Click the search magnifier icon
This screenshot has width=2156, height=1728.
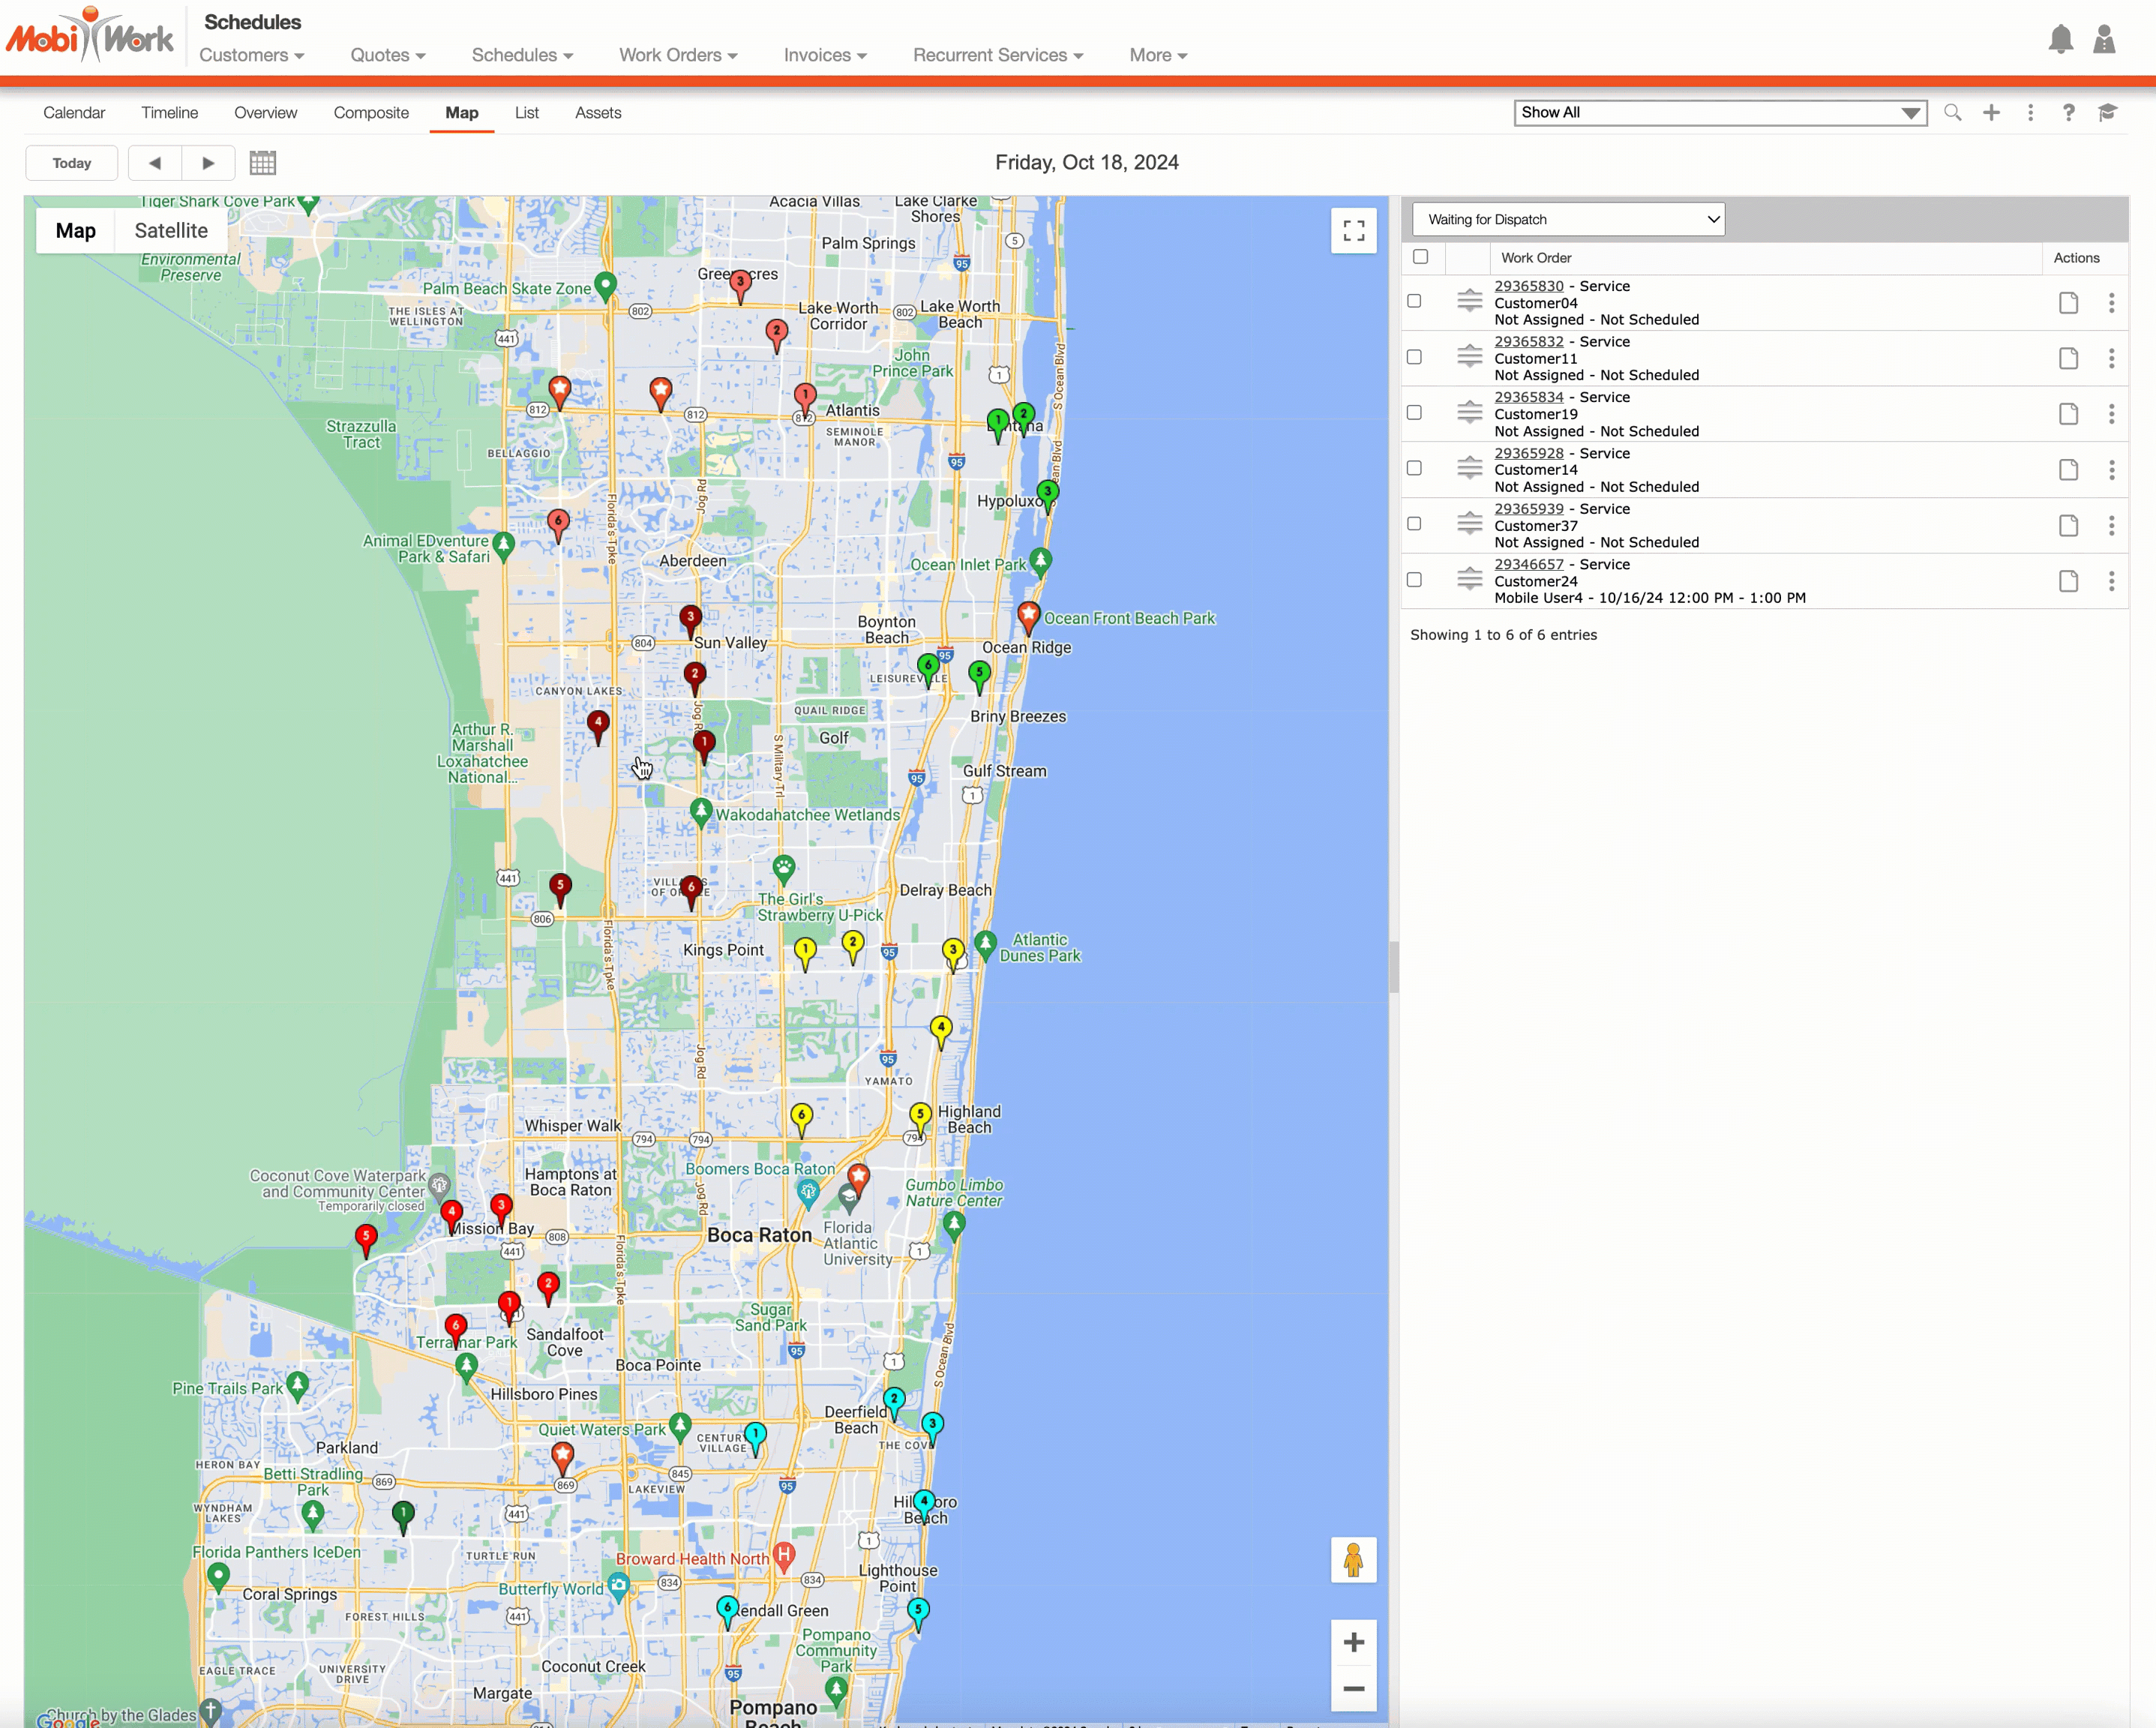click(1952, 113)
